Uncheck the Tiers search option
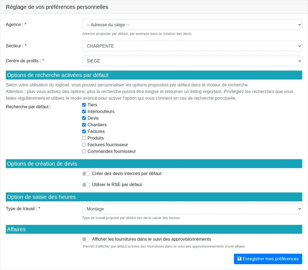The width and height of the screenshot is (308, 270). point(84,105)
